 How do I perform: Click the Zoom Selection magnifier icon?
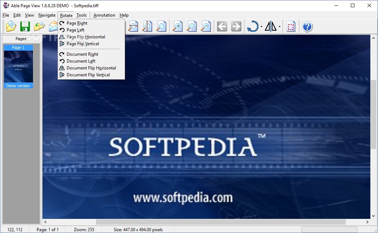click(x=192, y=26)
